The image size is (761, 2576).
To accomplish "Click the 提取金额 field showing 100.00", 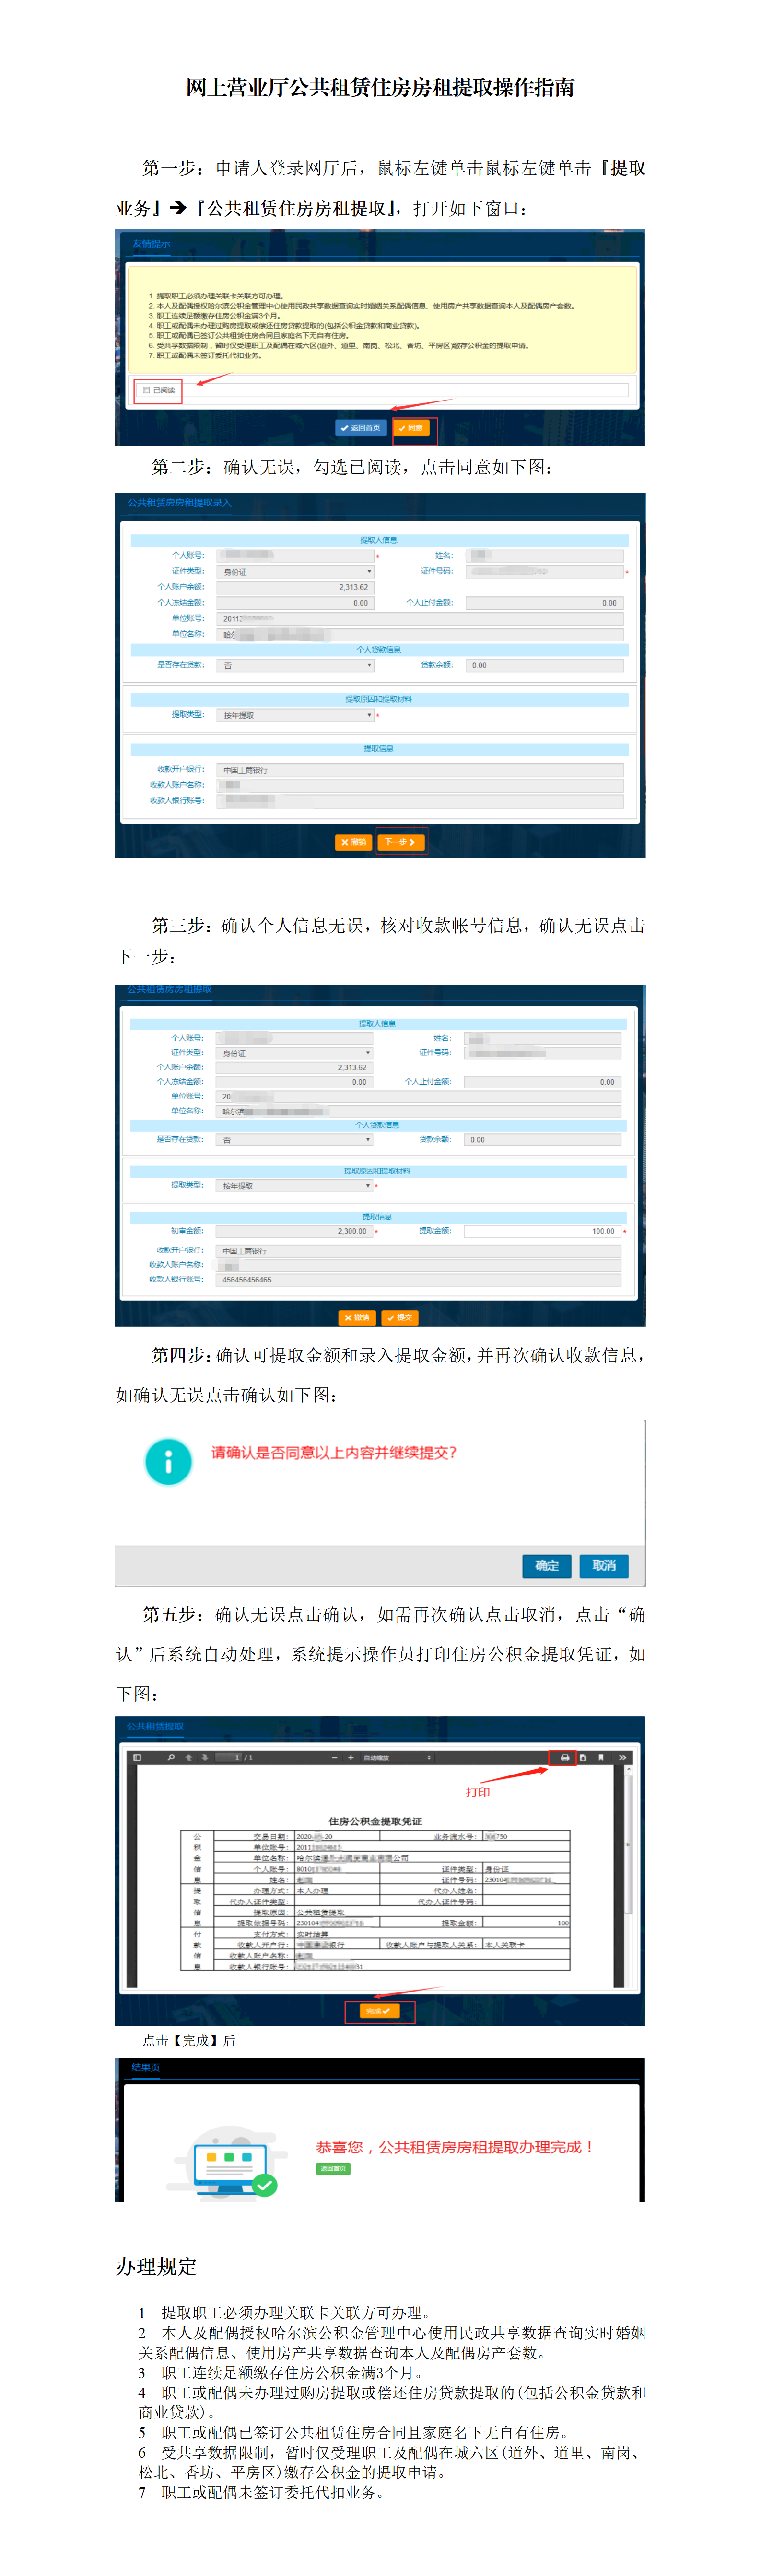I will click(x=542, y=1231).
